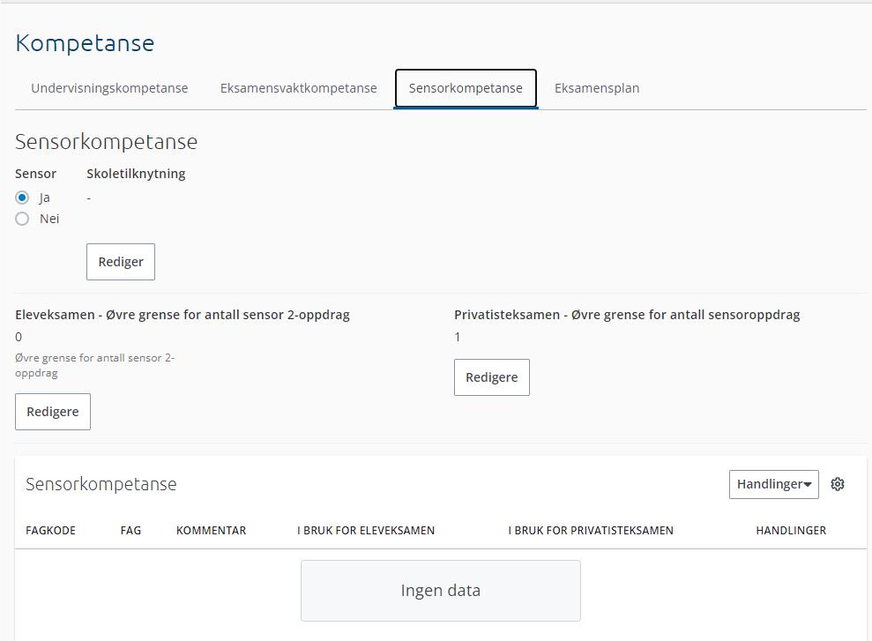The height and width of the screenshot is (641, 872).
Task: Click the Sensorkompetanse table title
Action: click(x=101, y=484)
